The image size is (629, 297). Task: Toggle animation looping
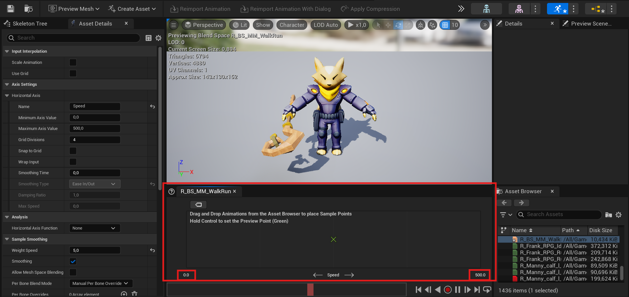(487, 290)
